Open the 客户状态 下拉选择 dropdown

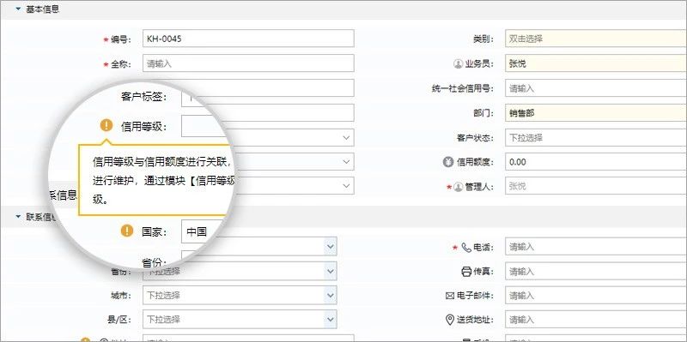tap(596, 138)
